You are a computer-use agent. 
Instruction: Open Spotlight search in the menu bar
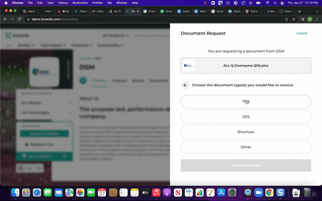tap(275, 3)
